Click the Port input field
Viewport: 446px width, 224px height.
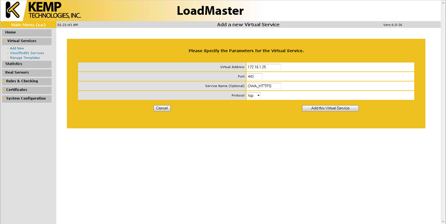tap(254, 77)
